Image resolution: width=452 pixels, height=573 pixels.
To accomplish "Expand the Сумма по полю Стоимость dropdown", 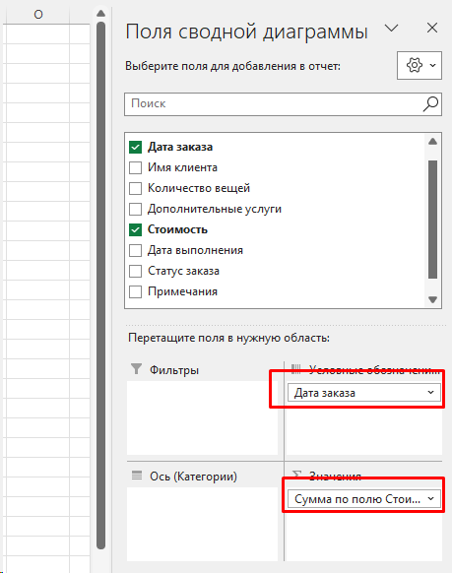I will coord(430,499).
